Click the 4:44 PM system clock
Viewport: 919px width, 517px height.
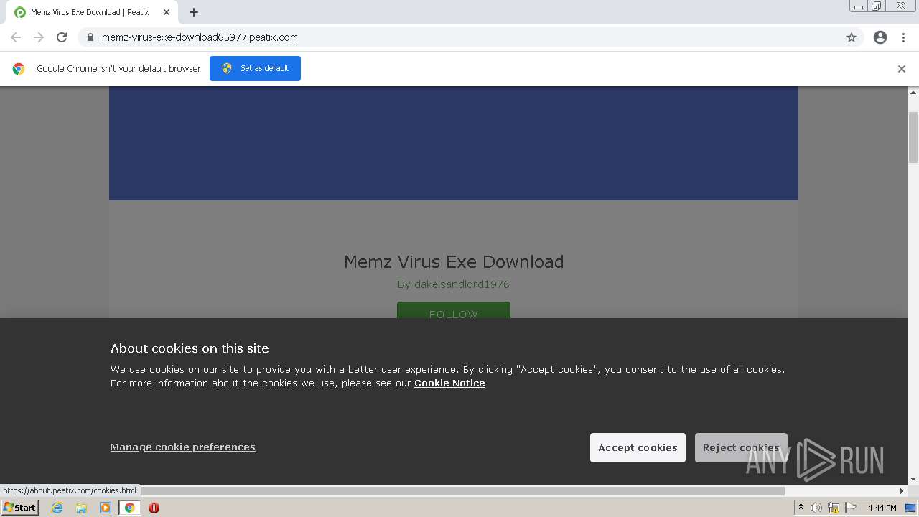[882, 508]
